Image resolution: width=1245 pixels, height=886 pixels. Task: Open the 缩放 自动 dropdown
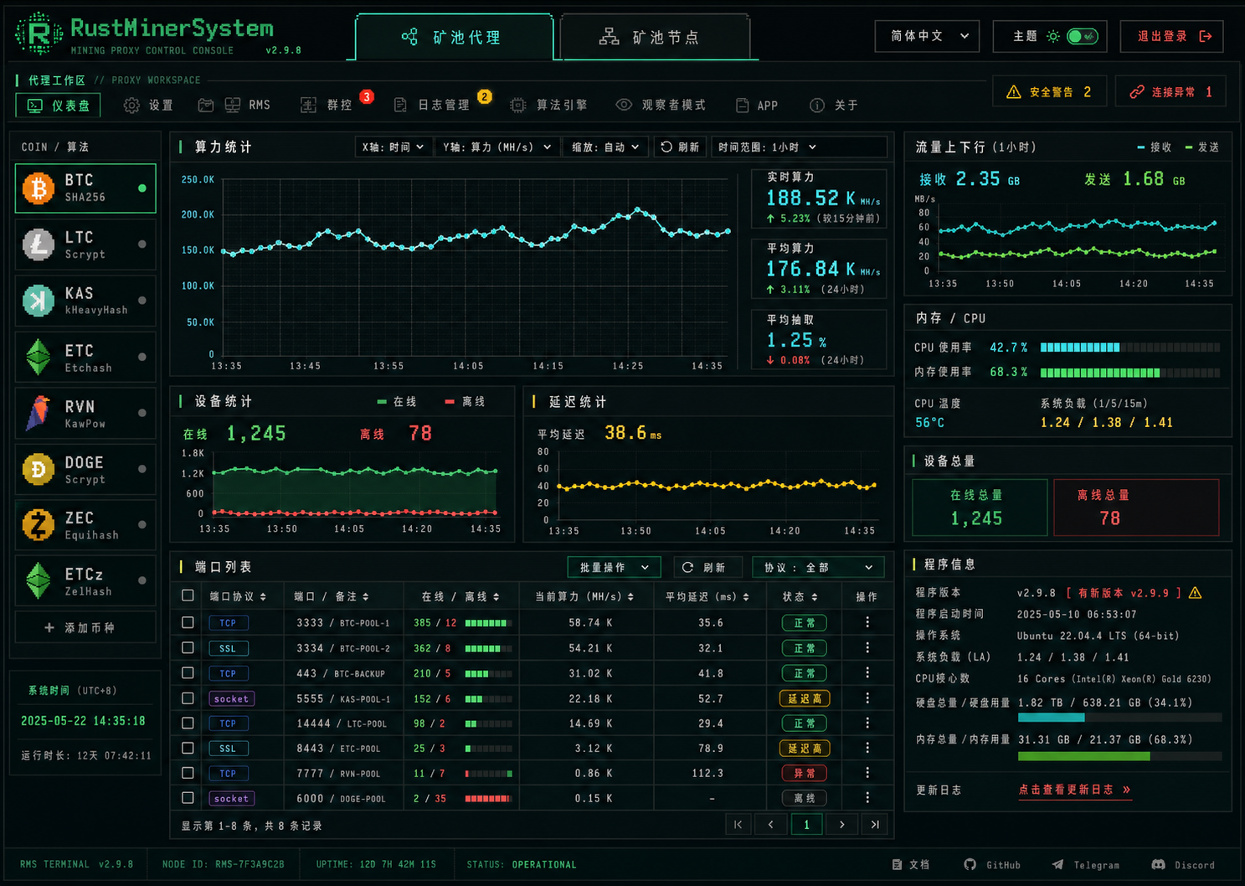point(605,147)
